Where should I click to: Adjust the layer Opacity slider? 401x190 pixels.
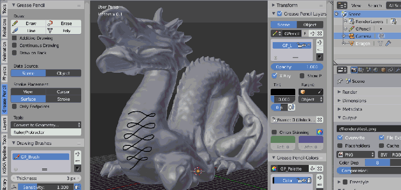297,67
